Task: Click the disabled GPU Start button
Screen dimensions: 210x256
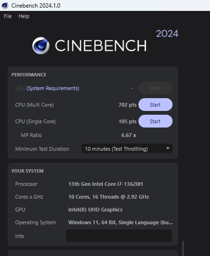Action: 155,88
